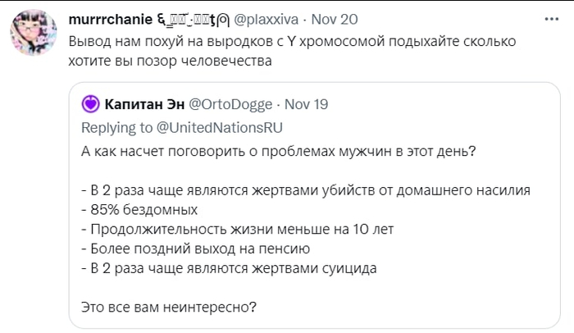574x333 pixels.
Task: Click the line about 'домашнего насилия'
Action: 306,189
